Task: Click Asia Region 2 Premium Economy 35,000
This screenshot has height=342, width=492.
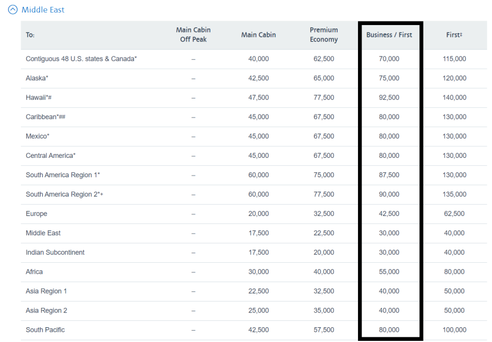Action: (324, 311)
